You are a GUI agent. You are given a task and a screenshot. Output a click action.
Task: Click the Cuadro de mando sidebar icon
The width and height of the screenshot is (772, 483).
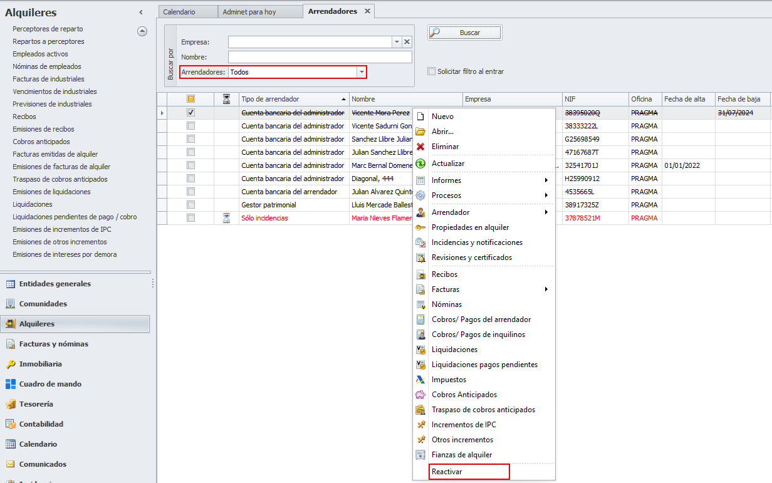coord(11,384)
